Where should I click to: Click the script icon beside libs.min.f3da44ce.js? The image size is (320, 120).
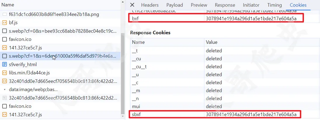click(4, 73)
